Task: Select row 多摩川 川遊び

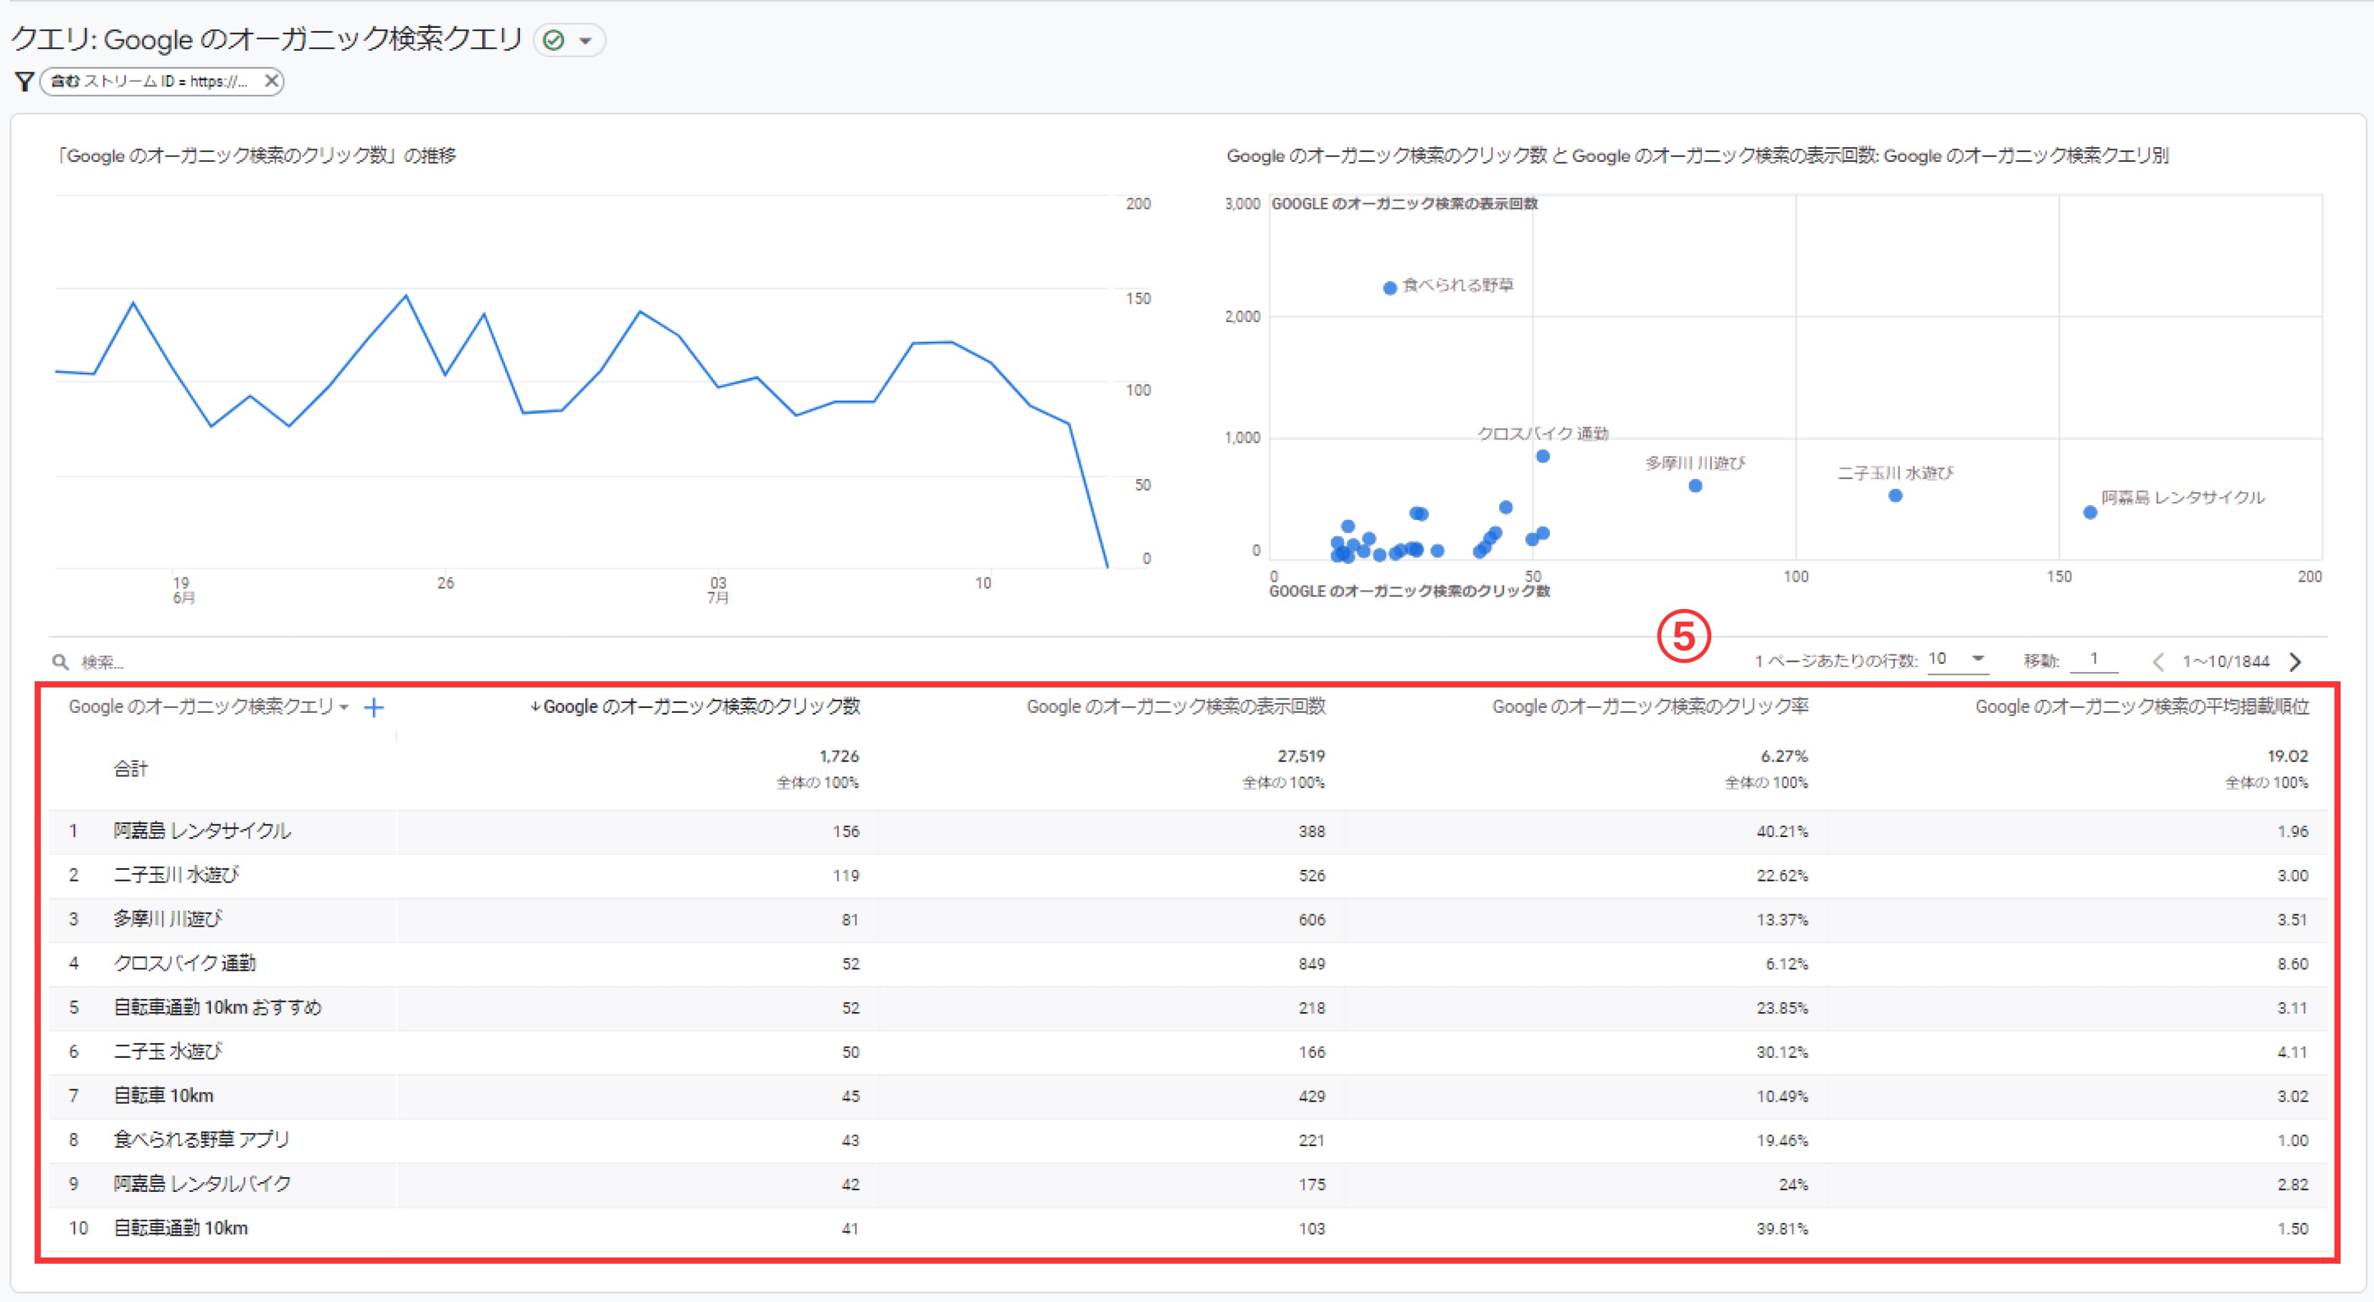Action: 1189,919
